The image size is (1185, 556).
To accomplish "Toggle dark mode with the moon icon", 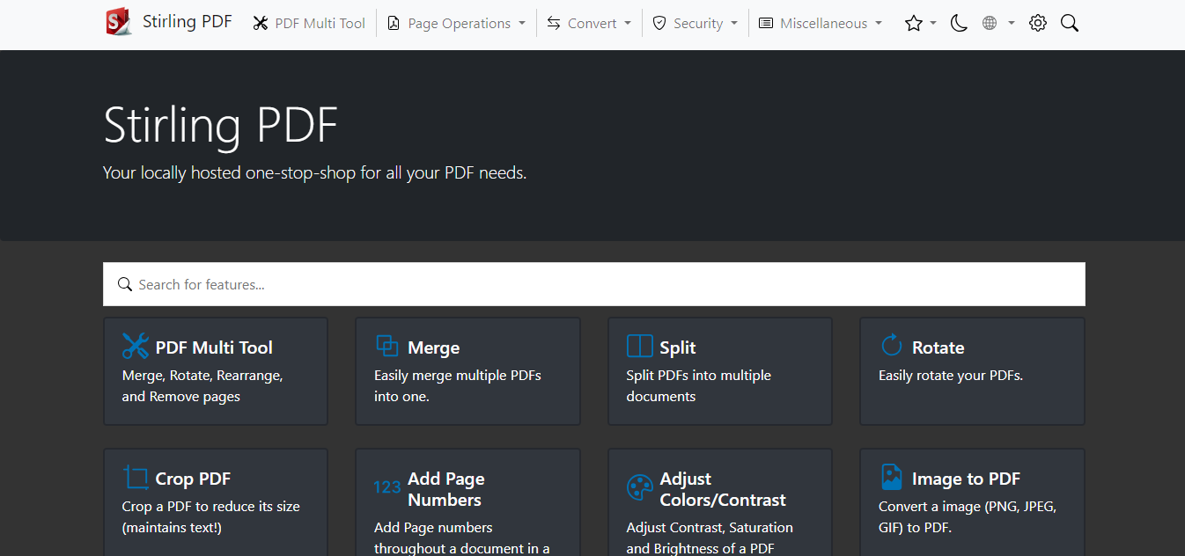I will point(960,24).
